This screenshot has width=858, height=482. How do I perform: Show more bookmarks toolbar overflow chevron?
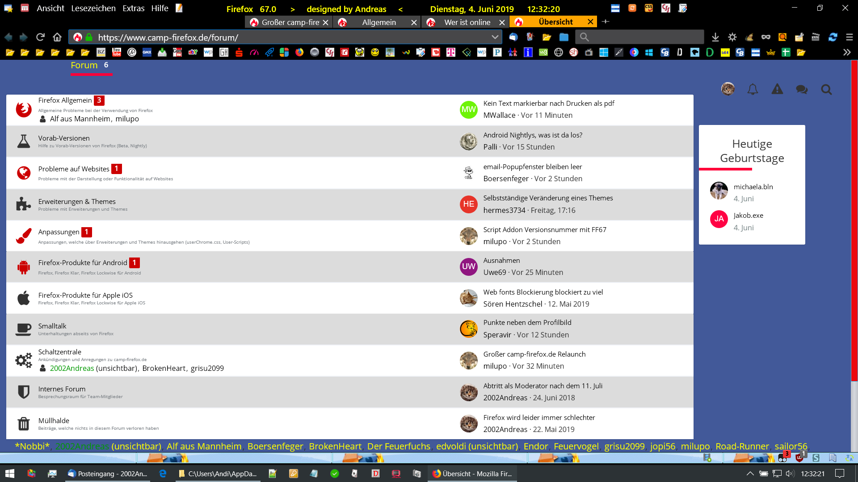coord(846,52)
